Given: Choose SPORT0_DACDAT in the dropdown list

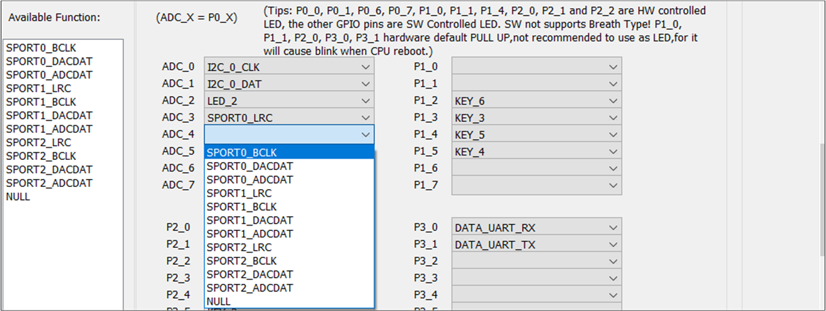Looking at the screenshot, I should 289,166.
